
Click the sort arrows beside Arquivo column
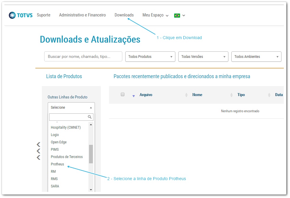(186, 95)
